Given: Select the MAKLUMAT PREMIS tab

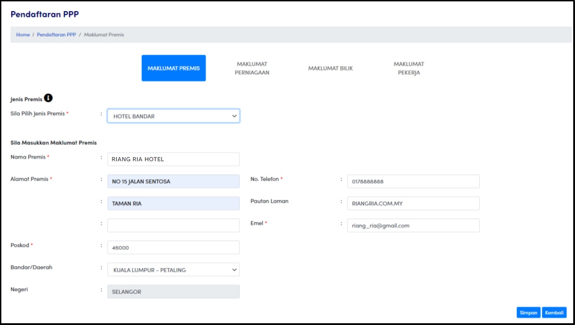Looking at the screenshot, I should click(173, 68).
